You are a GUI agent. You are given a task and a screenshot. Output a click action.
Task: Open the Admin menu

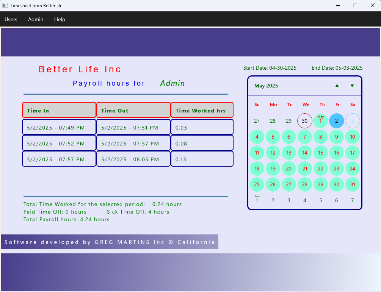click(36, 19)
